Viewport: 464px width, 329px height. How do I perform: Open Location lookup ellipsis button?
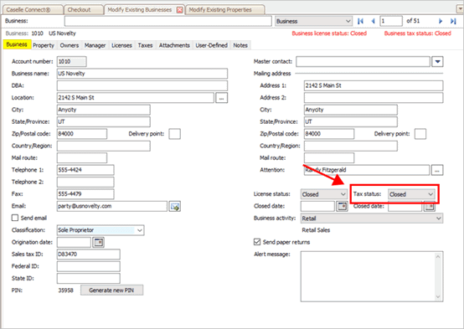(222, 98)
